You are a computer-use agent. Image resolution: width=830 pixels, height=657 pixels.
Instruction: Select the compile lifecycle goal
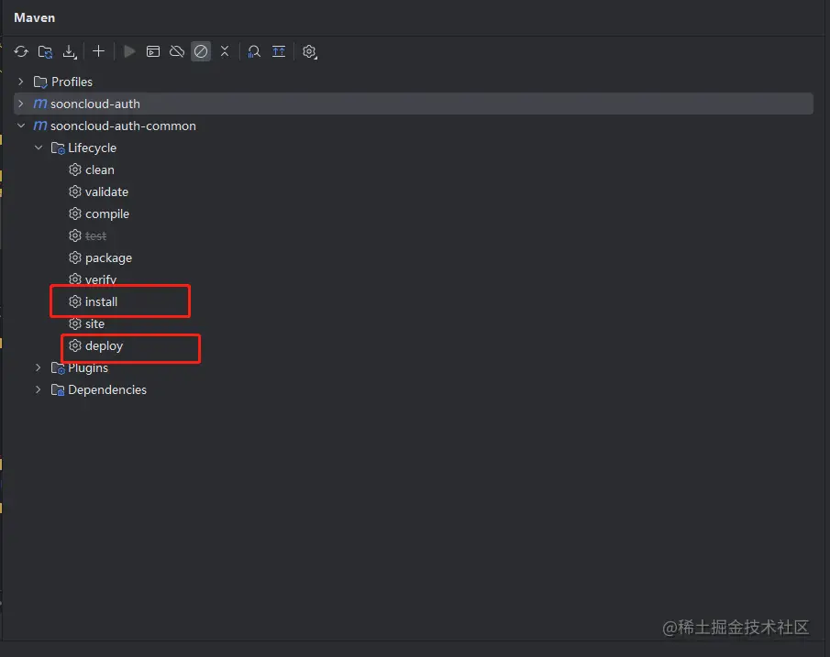(x=107, y=214)
